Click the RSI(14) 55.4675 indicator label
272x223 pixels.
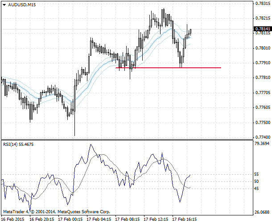(x=18, y=145)
